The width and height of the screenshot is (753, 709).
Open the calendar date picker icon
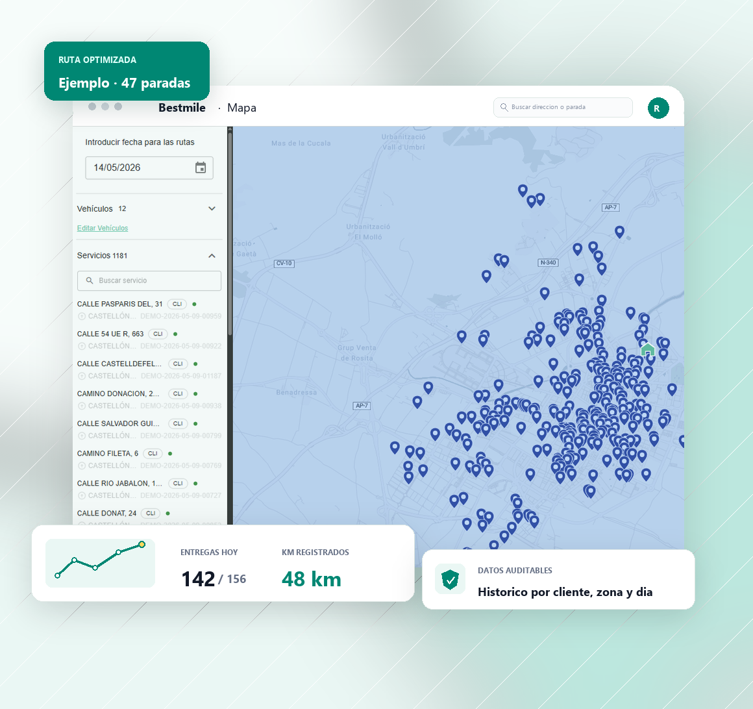click(x=201, y=168)
